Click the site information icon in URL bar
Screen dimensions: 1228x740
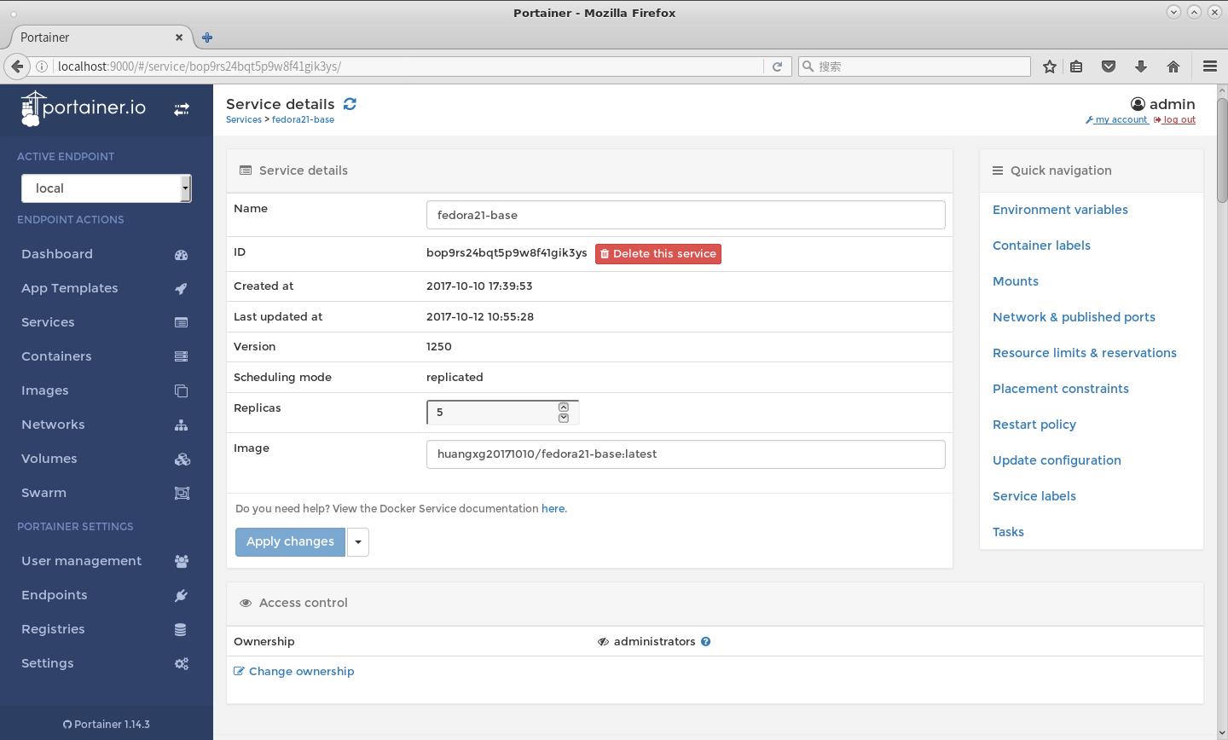pos(41,66)
